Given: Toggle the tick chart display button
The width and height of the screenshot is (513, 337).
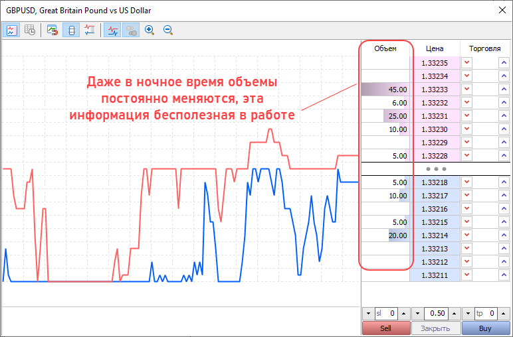Looking at the screenshot, I should tap(11, 31).
